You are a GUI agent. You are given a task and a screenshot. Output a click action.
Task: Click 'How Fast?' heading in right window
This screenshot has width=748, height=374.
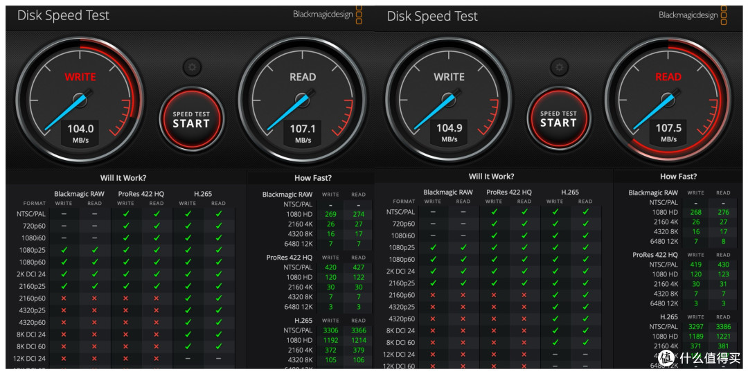pos(678,177)
